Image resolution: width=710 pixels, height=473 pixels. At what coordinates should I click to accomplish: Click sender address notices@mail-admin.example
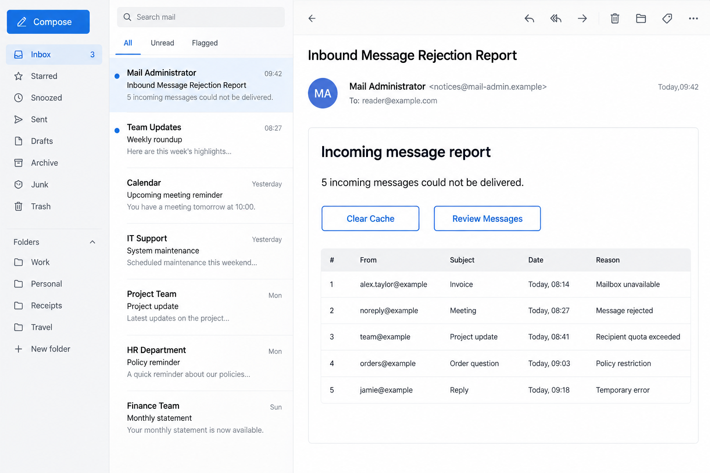[x=488, y=87]
